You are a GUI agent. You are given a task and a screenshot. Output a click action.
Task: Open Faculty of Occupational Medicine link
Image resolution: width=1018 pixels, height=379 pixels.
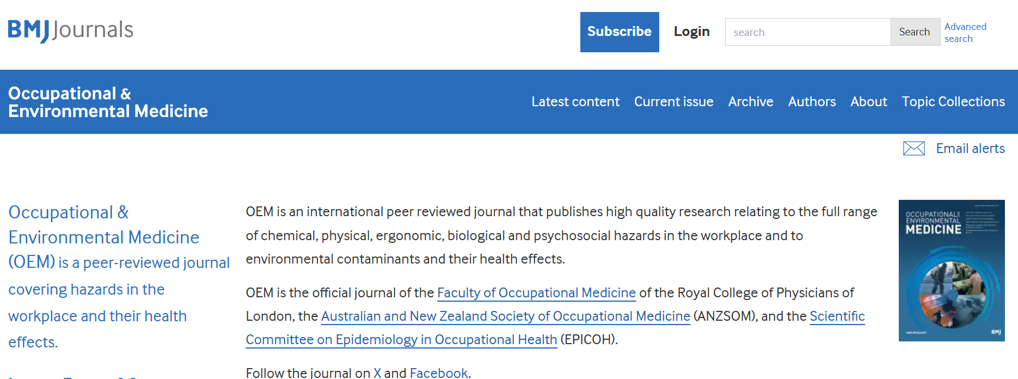pos(536,293)
